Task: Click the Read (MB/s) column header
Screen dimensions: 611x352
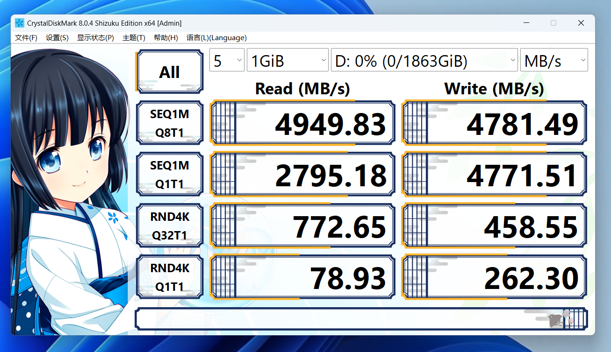Action: tap(302, 88)
